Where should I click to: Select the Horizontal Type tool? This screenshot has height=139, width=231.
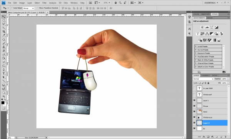(4, 74)
